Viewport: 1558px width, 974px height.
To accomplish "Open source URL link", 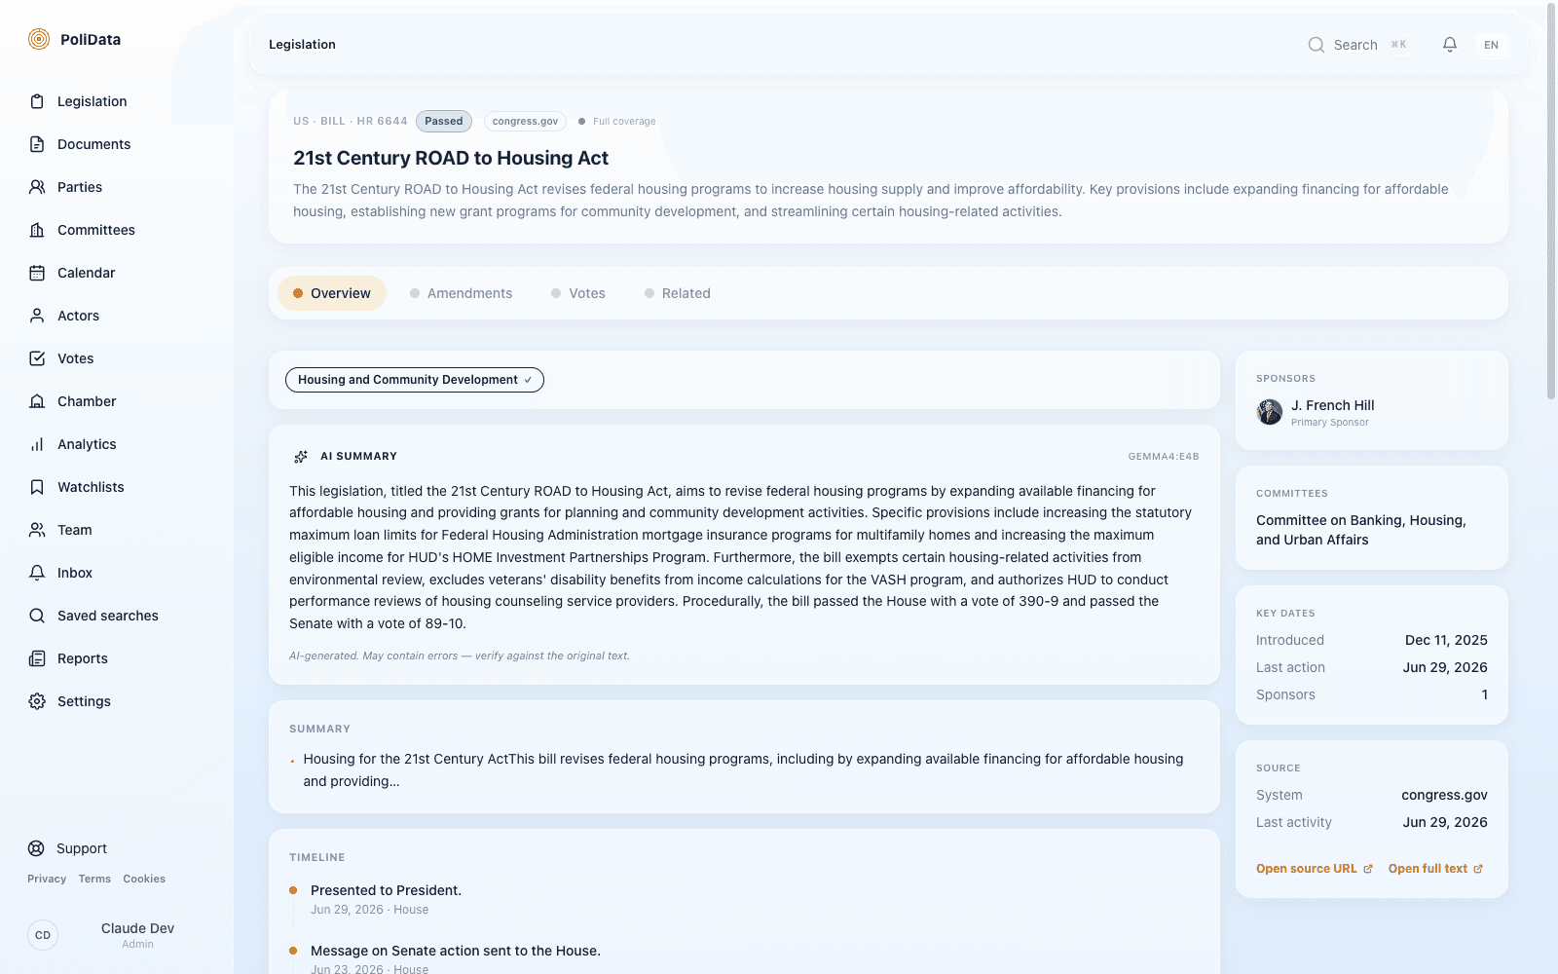I will click(x=1315, y=869).
